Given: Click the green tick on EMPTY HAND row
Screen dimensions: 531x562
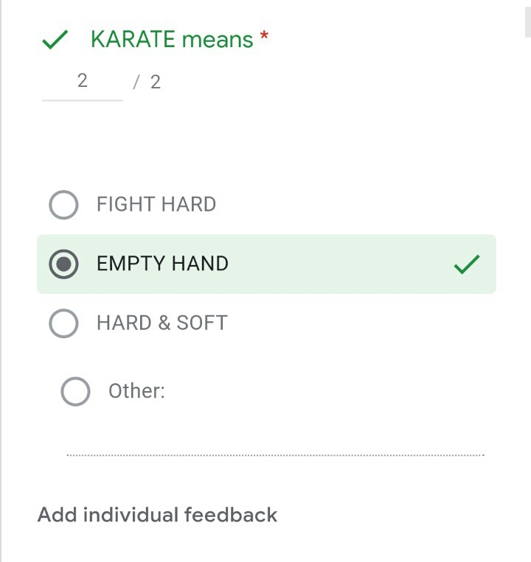Looking at the screenshot, I should pyautogui.click(x=466, y=264).
